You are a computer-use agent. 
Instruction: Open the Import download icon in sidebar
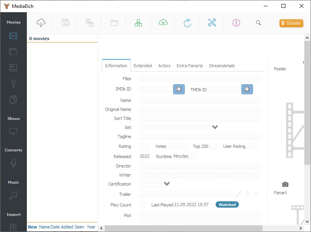[x=13, y=227]
